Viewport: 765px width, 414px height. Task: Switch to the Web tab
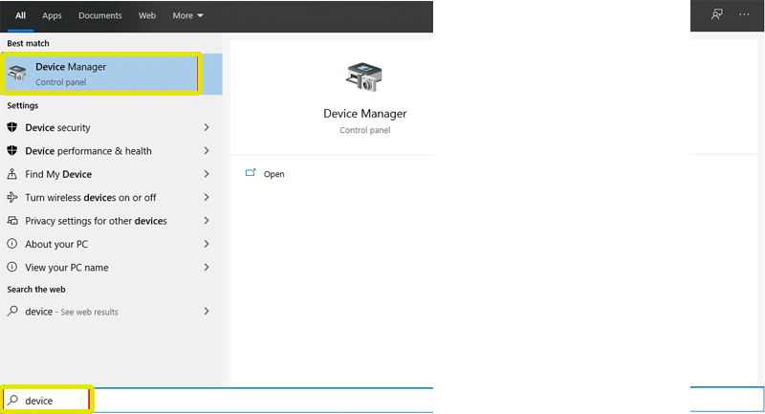[x=147, y=15]
